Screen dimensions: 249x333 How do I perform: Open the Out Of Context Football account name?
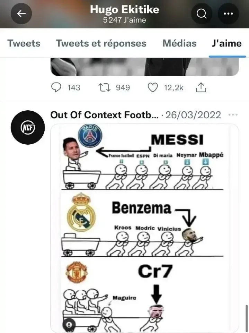click(105, 115)
